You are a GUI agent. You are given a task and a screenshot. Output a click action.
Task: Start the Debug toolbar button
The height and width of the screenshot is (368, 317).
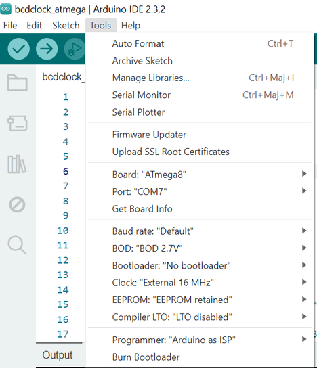point(75,49)
